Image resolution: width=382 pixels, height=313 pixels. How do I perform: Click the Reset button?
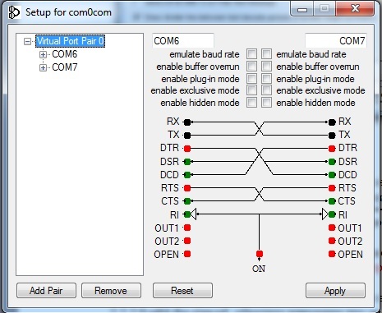[x=182, y=291]
